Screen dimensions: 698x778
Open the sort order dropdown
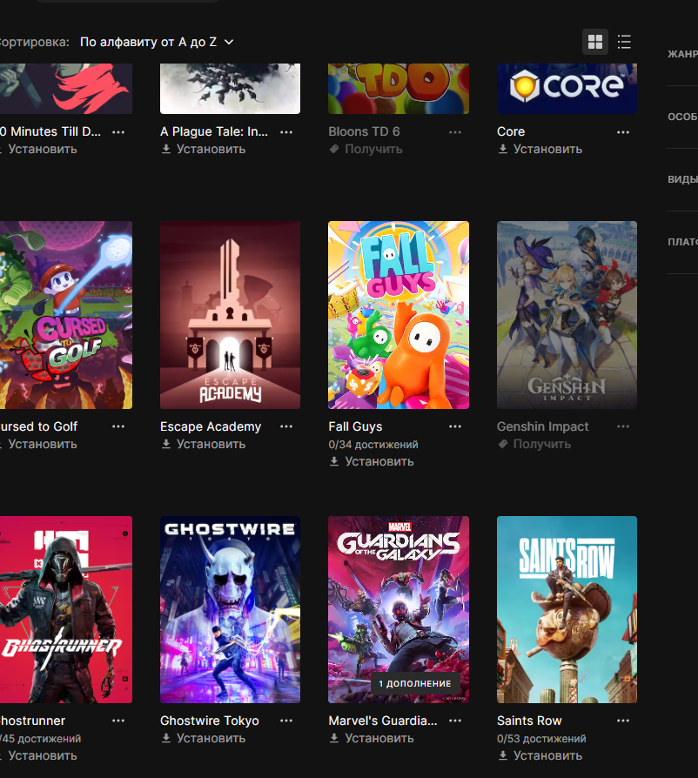(x=157, y=42)
